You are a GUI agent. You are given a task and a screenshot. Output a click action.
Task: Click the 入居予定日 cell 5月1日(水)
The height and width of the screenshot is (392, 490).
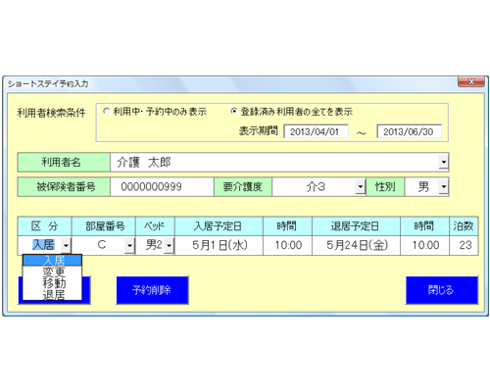(x=219, y=245)
